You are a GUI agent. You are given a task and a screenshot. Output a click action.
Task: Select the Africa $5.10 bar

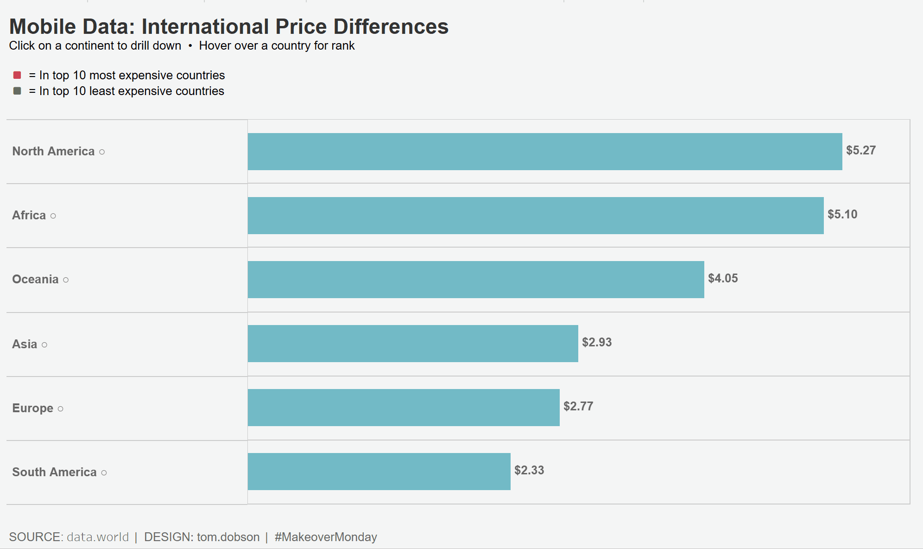(x=535, y=216)
